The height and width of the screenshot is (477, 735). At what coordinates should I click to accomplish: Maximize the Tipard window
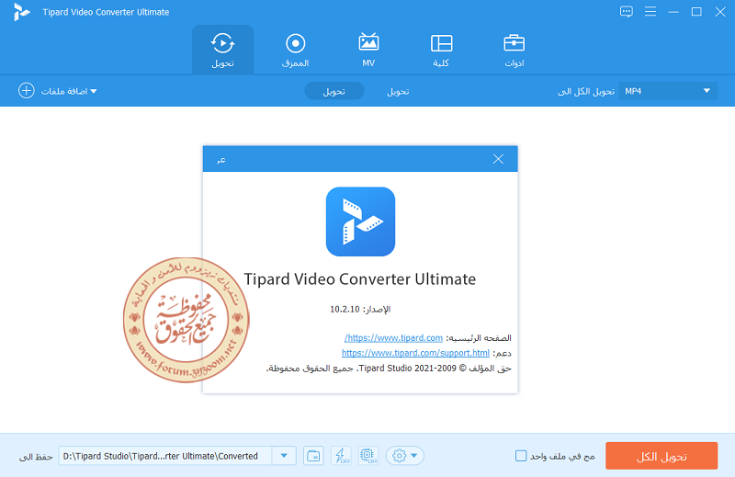pos(696,12)
